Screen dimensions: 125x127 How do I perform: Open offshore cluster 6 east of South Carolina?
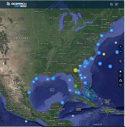[x=100, y=64]
